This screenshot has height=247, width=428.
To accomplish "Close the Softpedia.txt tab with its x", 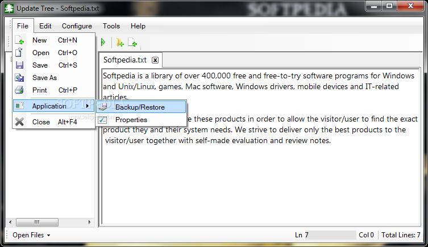I will point(155,60).
